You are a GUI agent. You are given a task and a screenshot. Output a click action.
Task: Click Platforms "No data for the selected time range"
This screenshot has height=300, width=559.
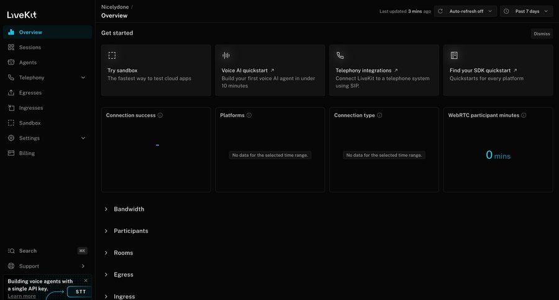pos(270,155)
